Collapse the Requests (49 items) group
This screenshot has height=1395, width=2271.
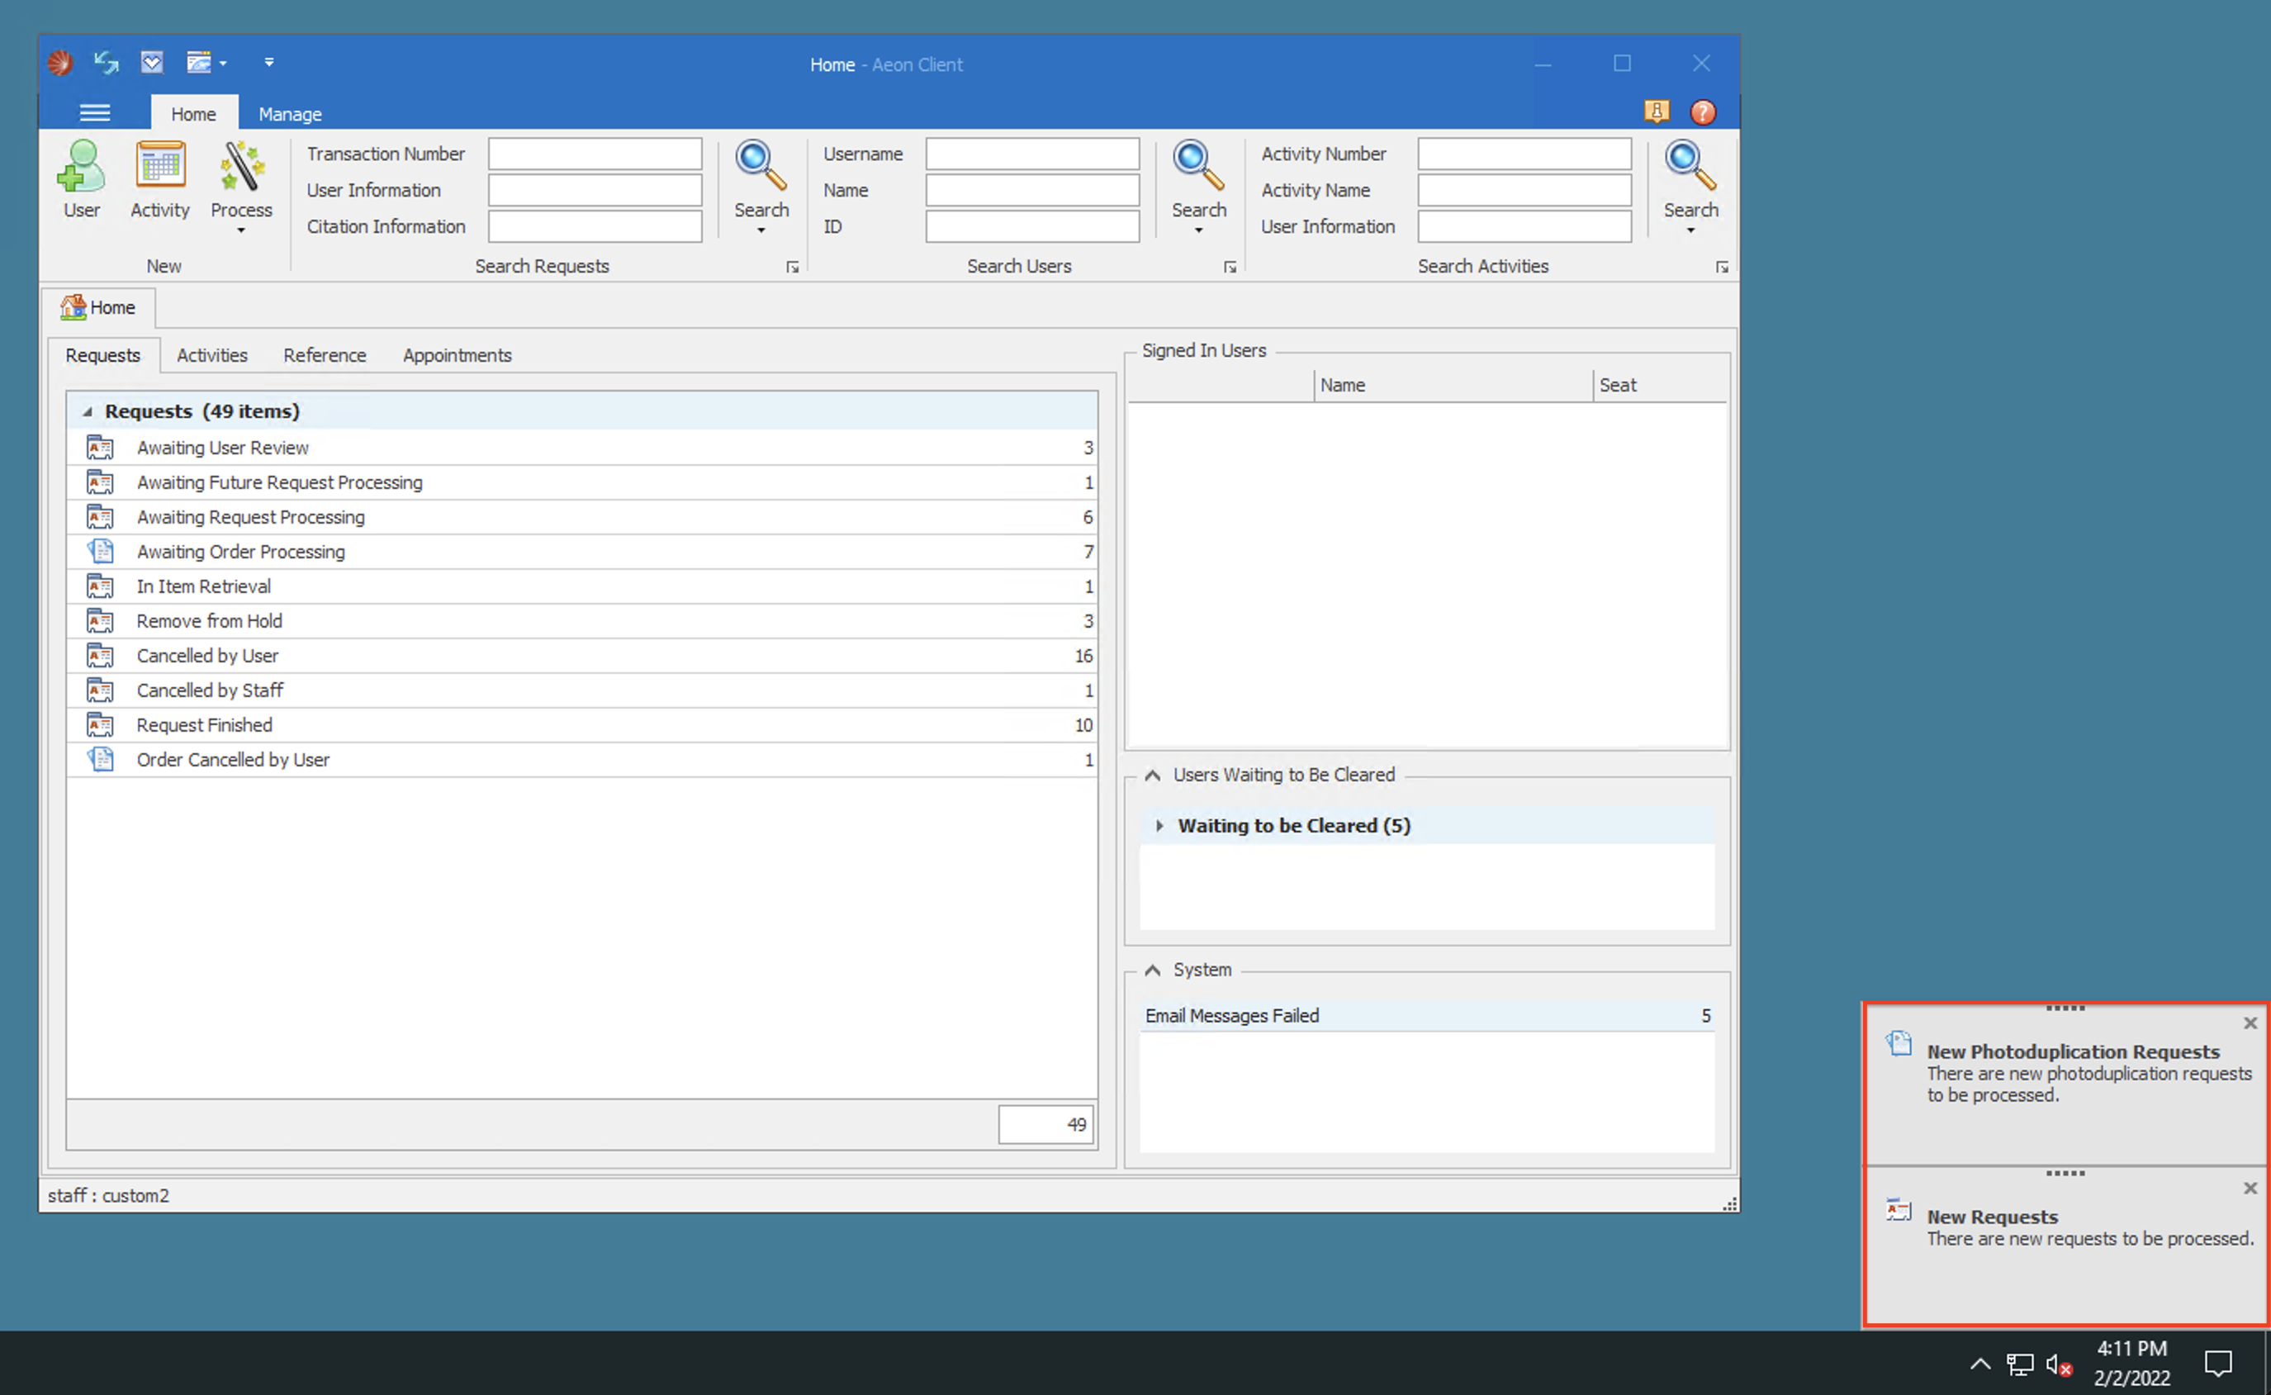pyautogui.click(x=88, y=411)
